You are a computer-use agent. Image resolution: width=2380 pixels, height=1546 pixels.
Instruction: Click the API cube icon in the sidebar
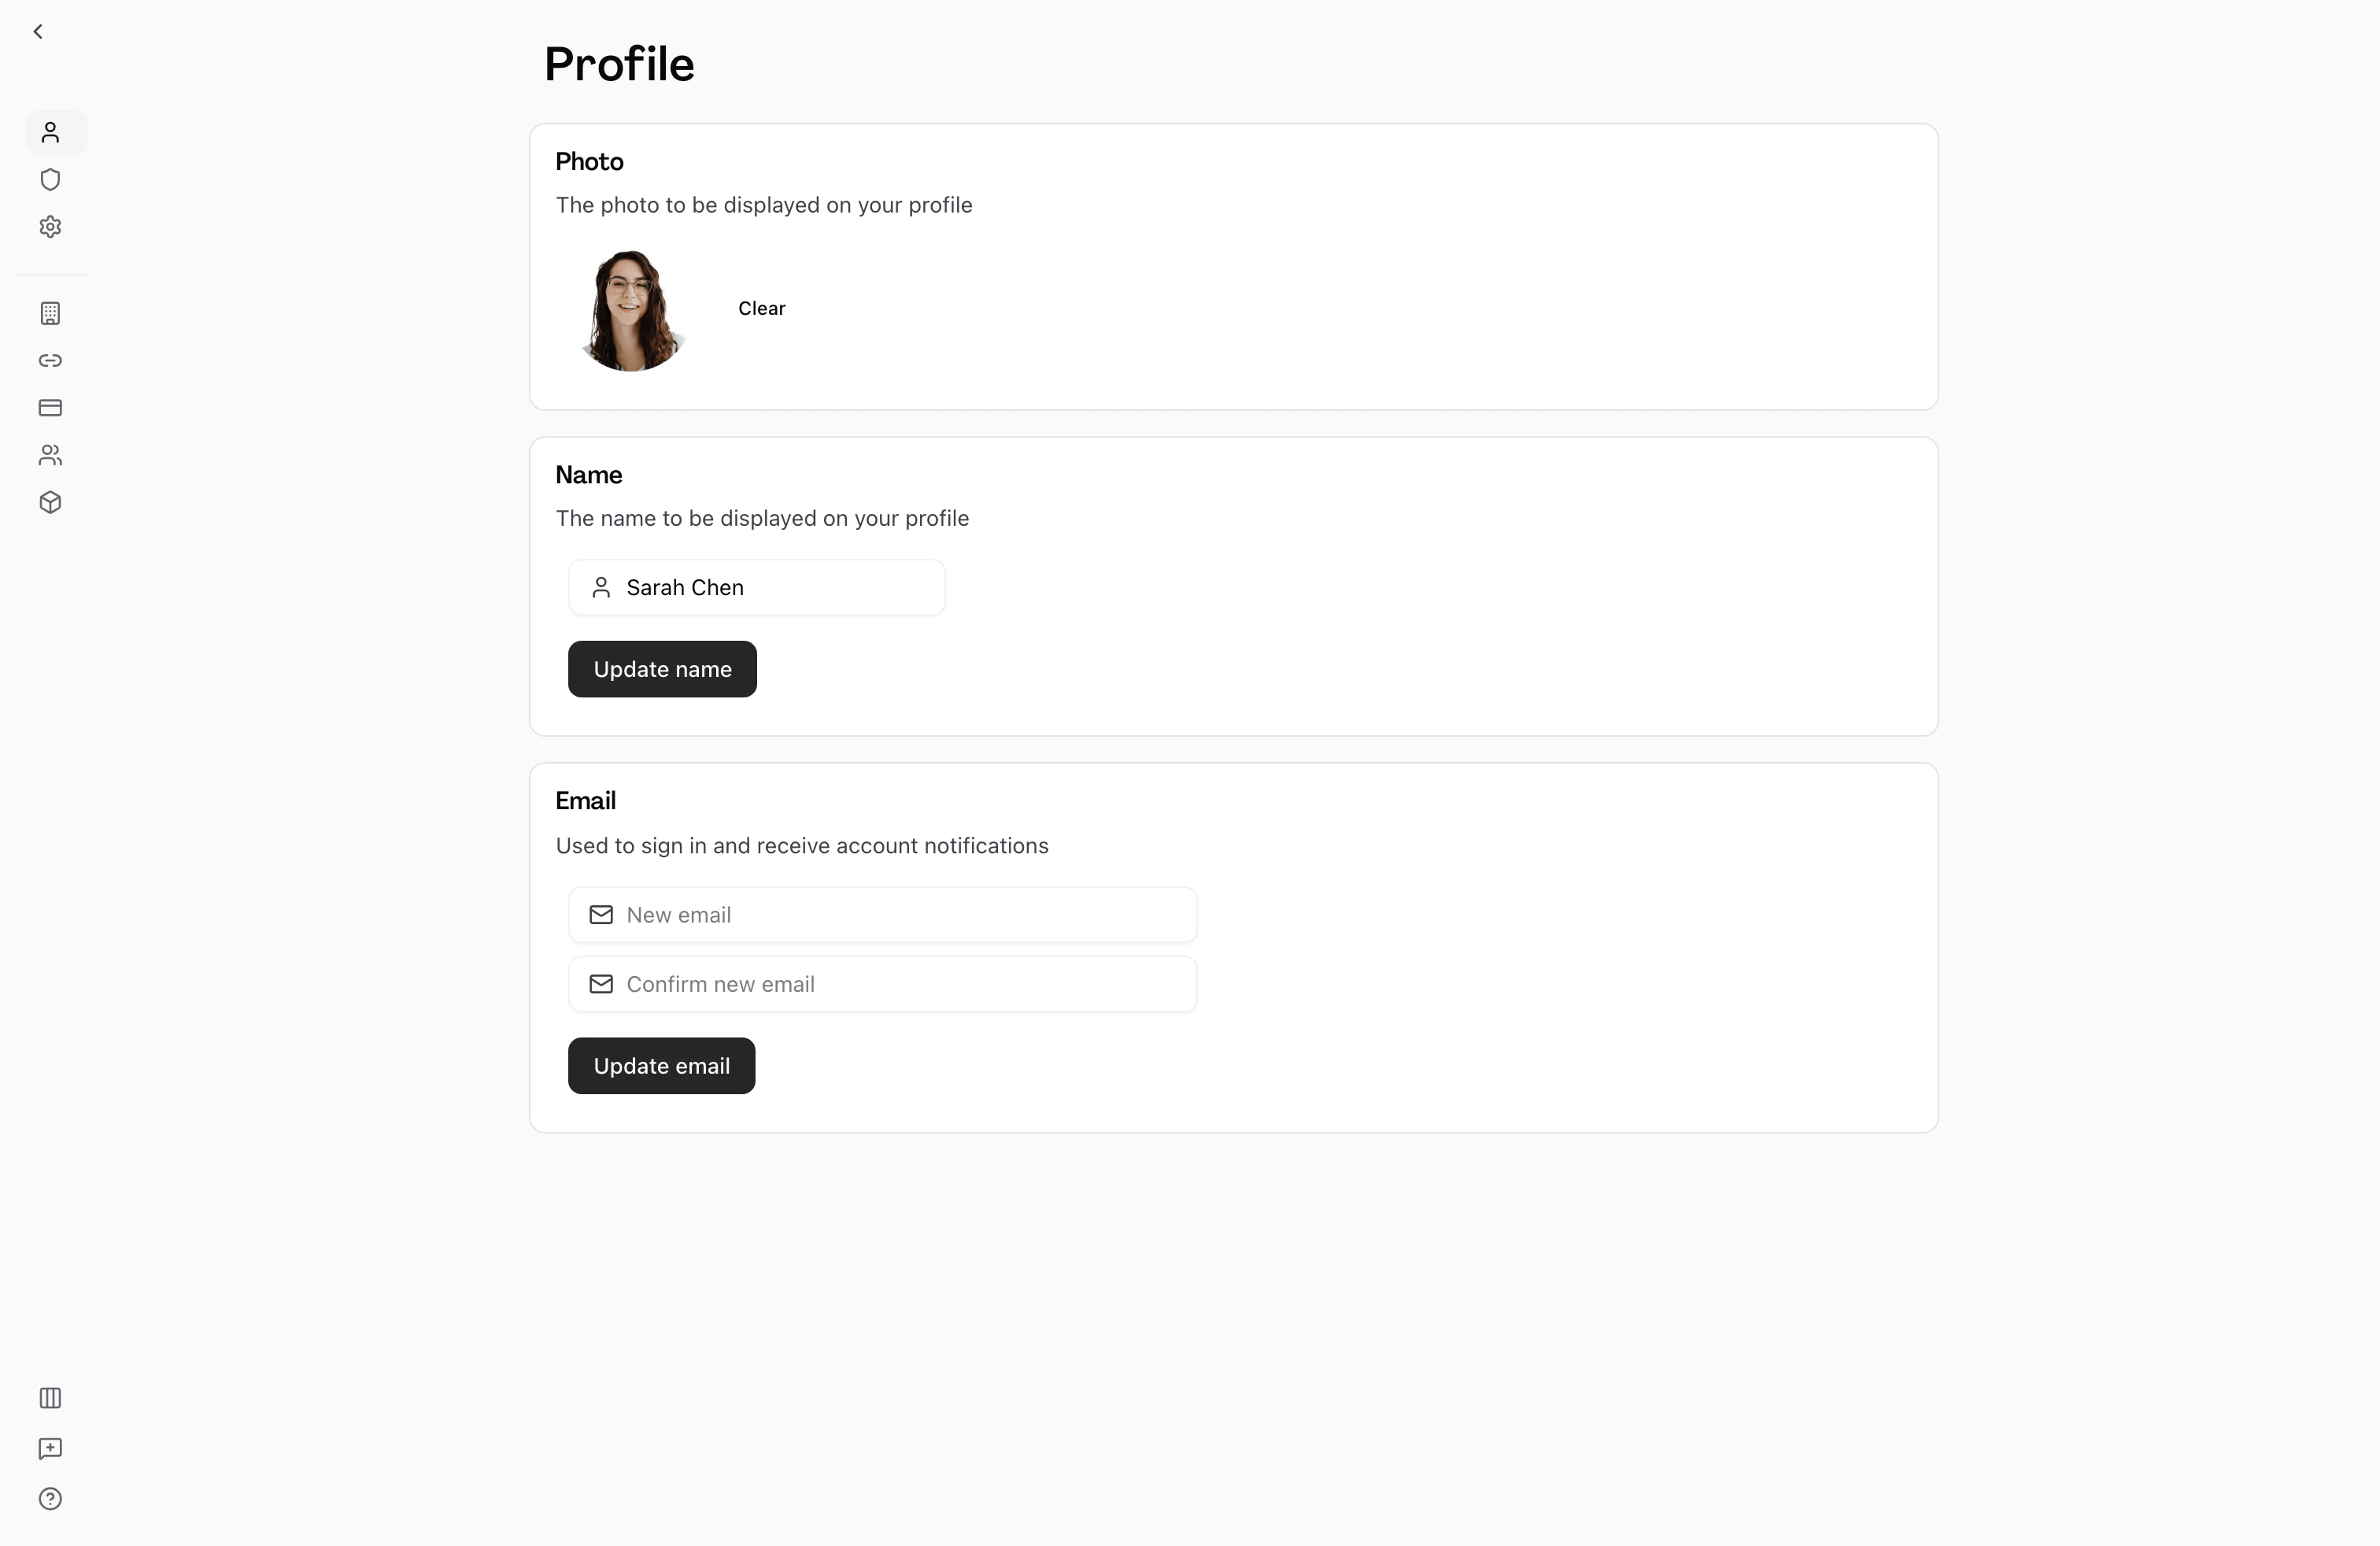[50, 503]
